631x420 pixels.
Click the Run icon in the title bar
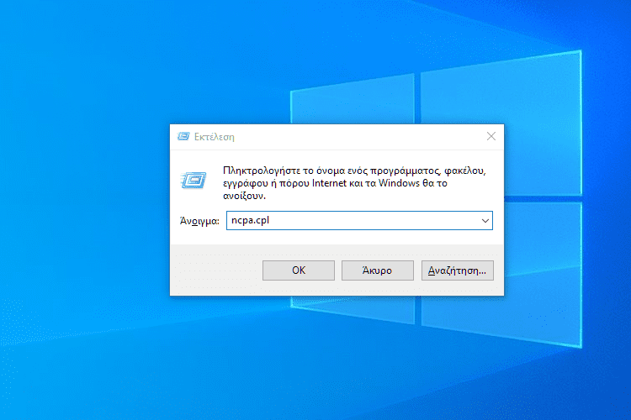183,137
